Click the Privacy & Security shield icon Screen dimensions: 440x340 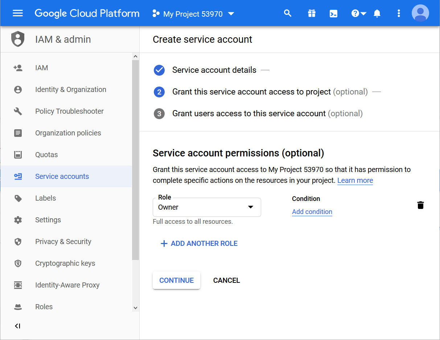(18, 242)
